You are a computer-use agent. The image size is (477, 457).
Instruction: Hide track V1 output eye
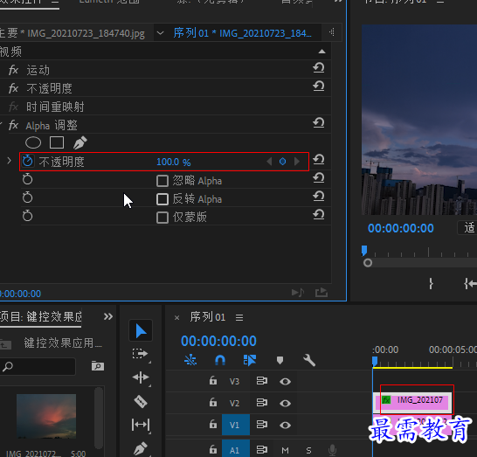[x=285, y=425]
